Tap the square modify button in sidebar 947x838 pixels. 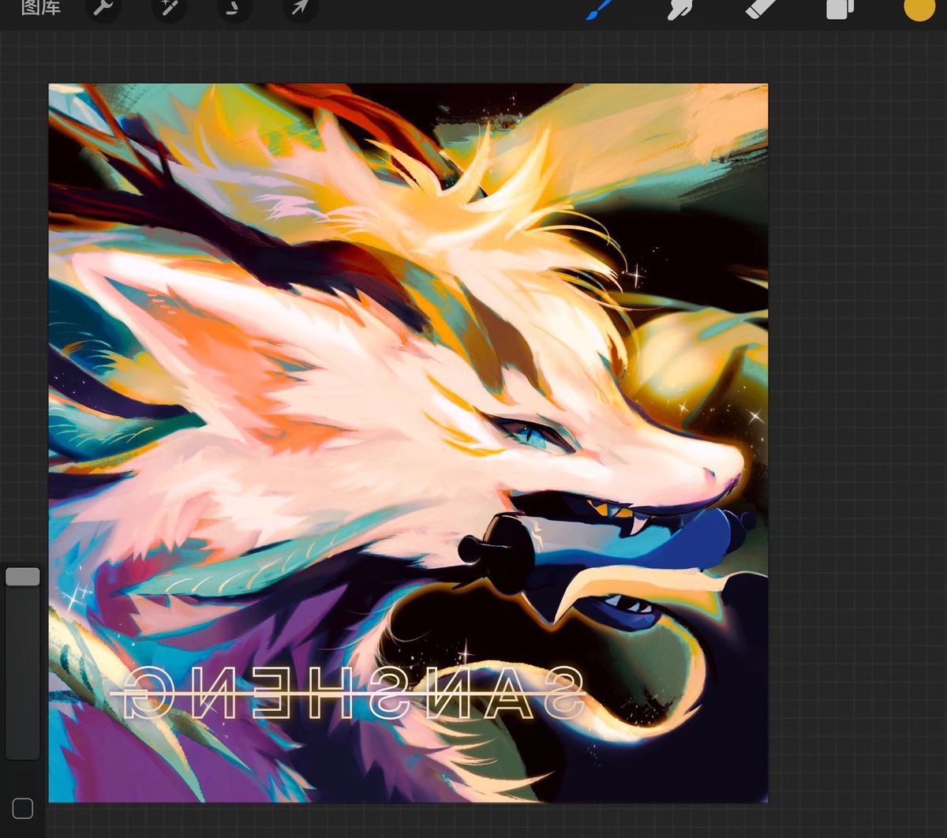pyautogui.click(x=23, y=808)
